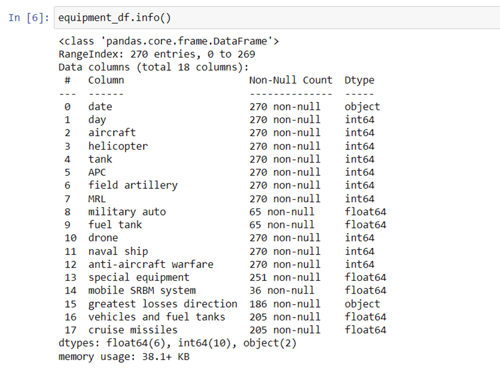
Task: Click inside the equipment_df.info() code cell
Action: click(266, 18)
